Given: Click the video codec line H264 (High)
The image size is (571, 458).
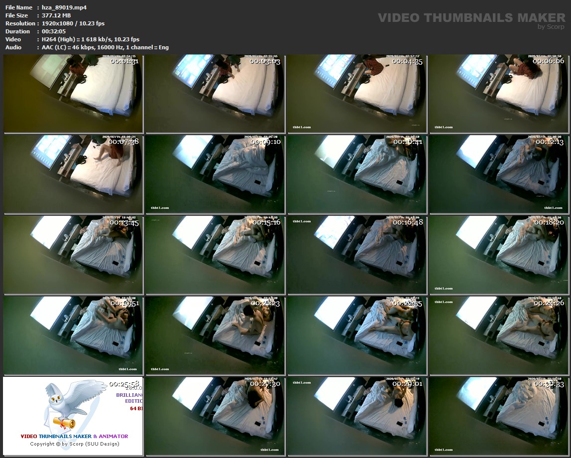Looking at the screenshot, I should [x=90, y=39].
